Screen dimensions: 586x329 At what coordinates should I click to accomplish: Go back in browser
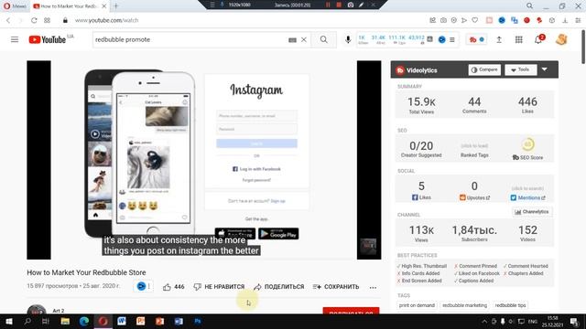(8, 20)
